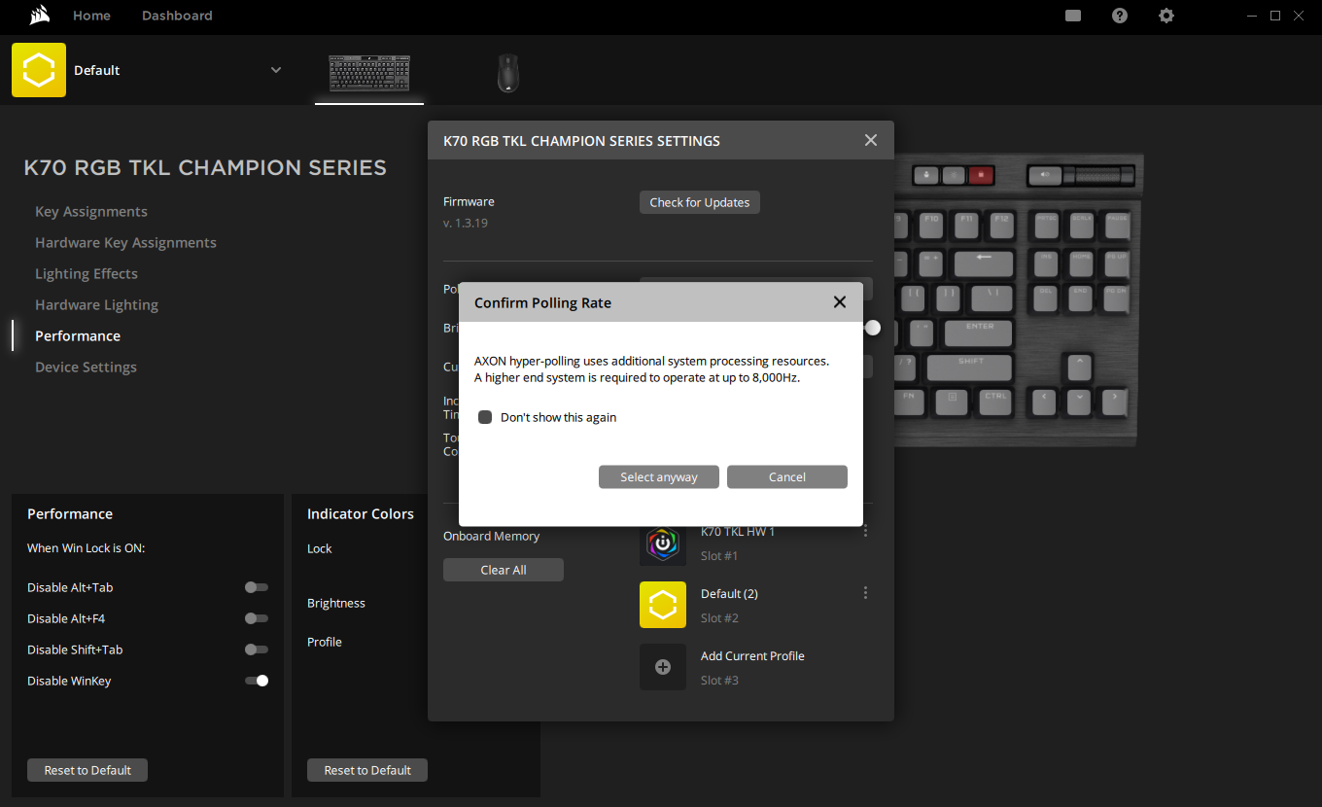Click the up arrow key on keyboard image
The width and height of the screenshot is (1322, 807).
click(1080, 368)
